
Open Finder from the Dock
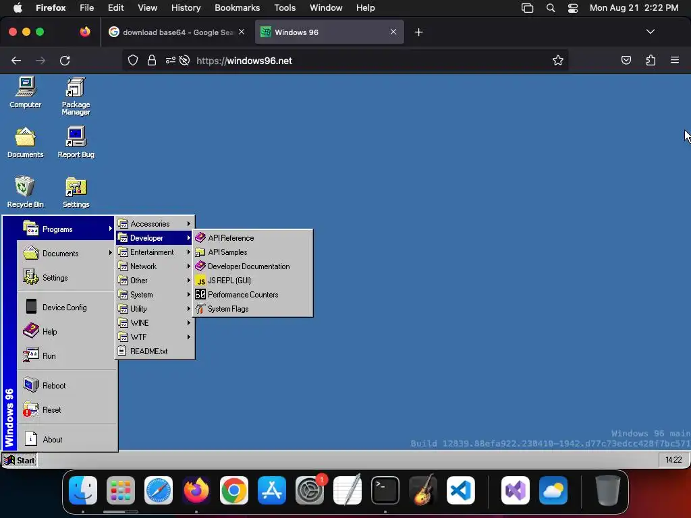(x=83, y=490)
